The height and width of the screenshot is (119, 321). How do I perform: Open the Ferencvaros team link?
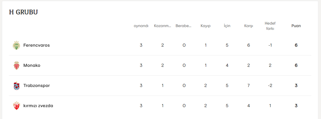click(x=36, y=45)
